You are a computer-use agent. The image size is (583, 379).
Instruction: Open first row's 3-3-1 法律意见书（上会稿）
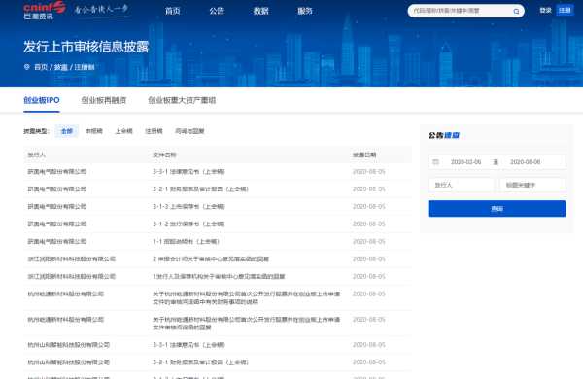pyautogui.click(x=189, y=172)
